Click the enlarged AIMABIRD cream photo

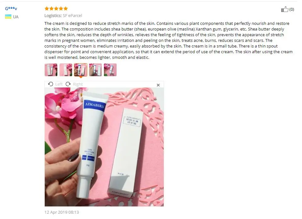tap(104, 147)
